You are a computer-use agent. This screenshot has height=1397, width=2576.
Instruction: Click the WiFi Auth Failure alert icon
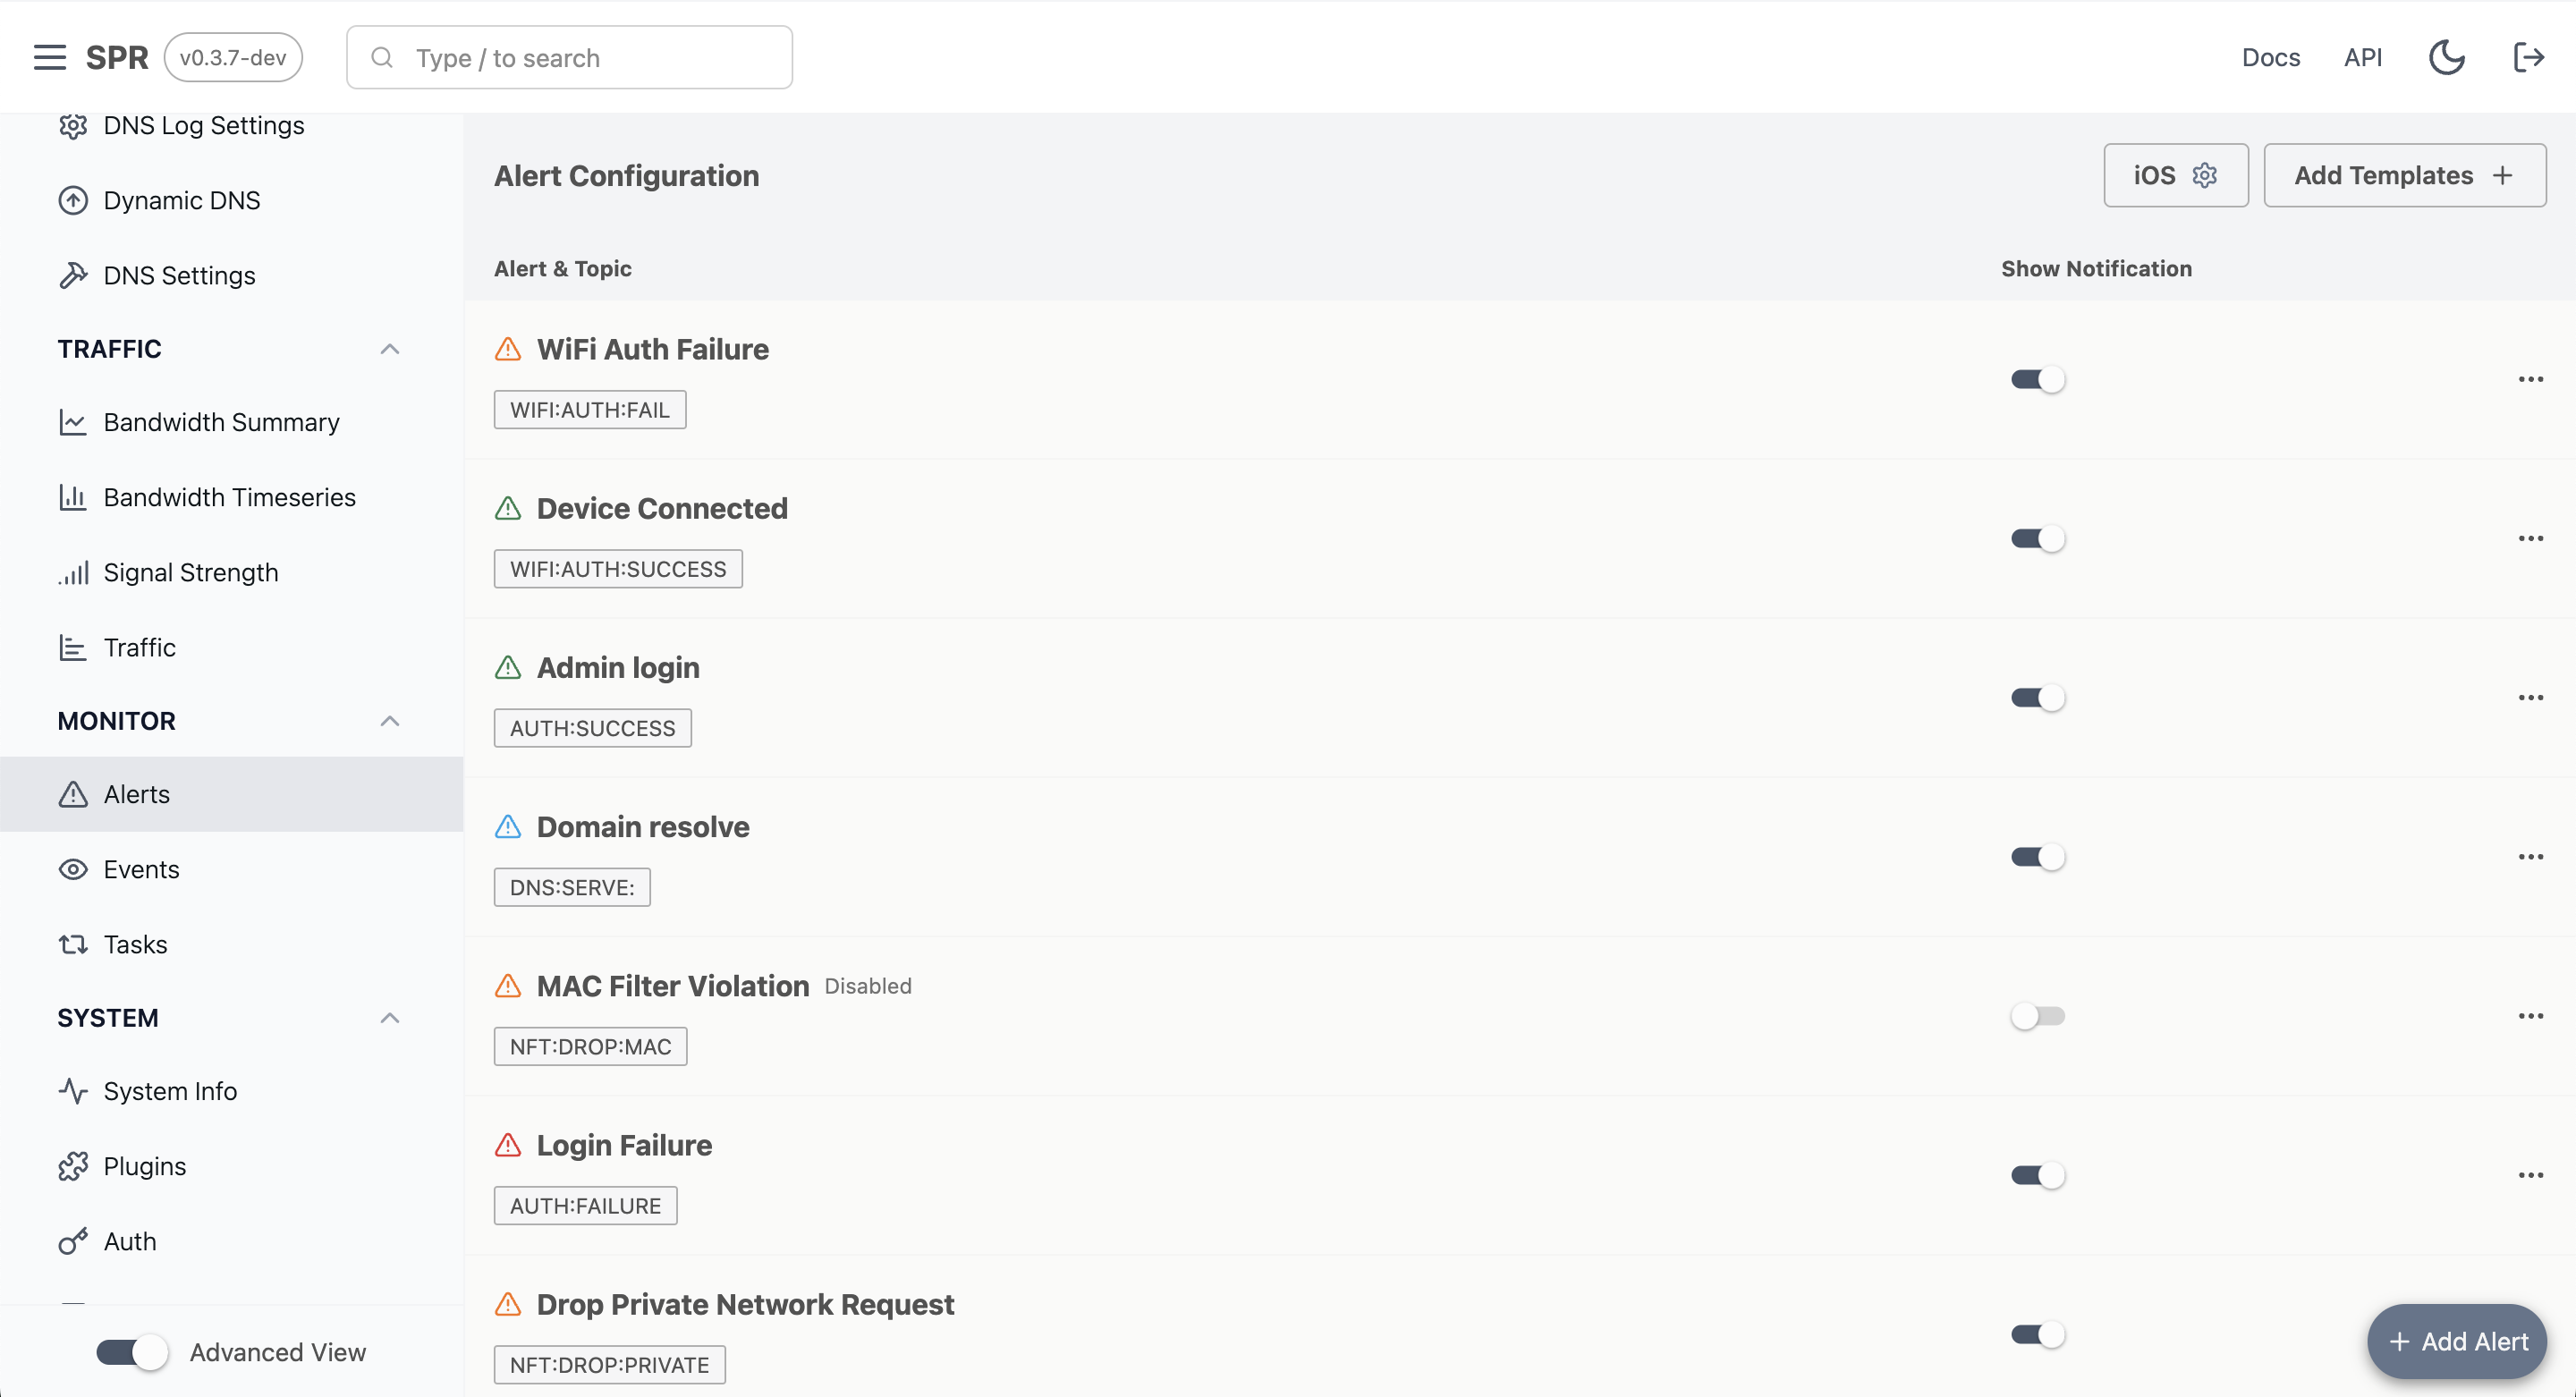pyautogui.click(x=507, y=349)
